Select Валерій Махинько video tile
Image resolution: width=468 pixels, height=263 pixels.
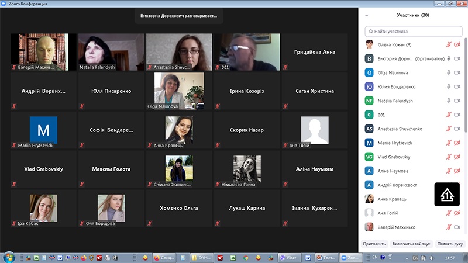(x=43, y=52)
